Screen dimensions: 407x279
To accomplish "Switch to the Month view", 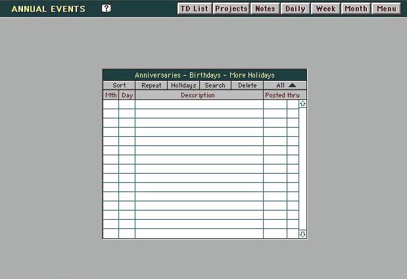I will [x=356, y=9].
